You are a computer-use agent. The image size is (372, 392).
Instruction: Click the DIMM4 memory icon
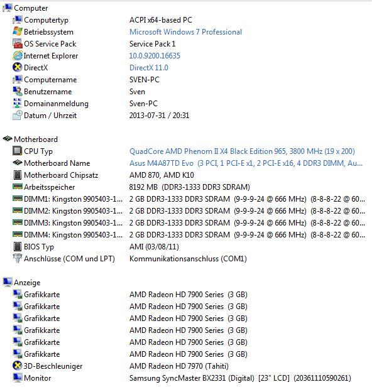point(17,234)
